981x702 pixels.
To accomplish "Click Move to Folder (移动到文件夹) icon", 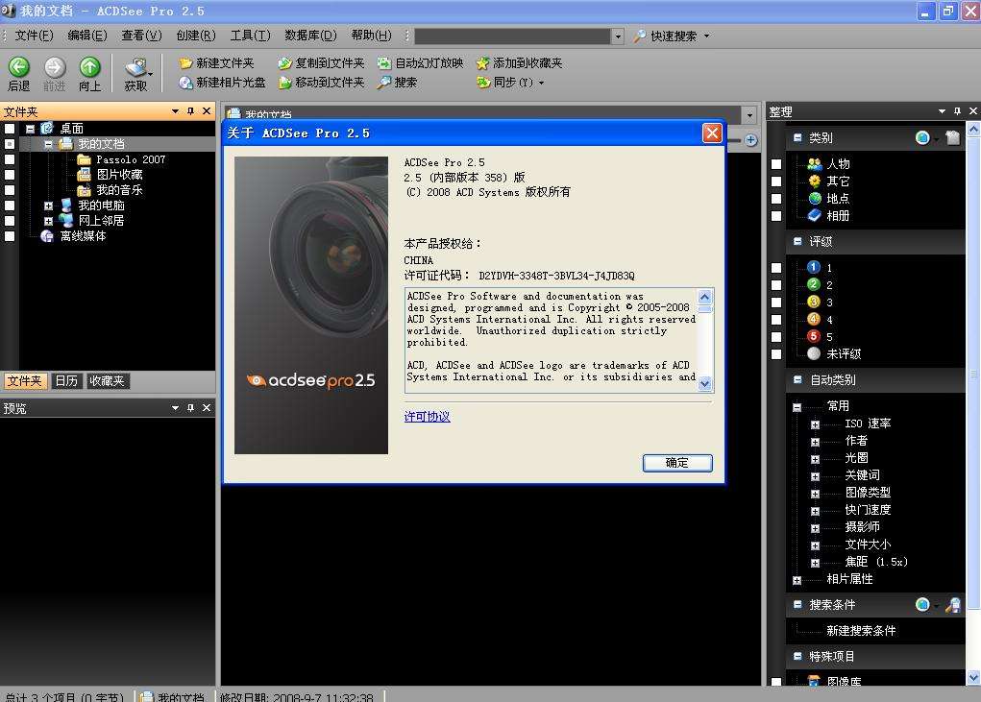I will pos(284,83).
